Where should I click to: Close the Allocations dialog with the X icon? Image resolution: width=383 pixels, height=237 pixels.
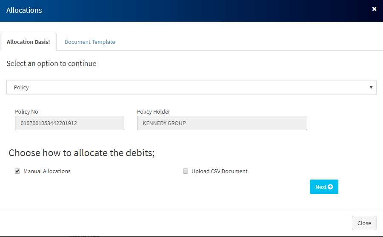pyautogui.click(x=374, y=9)
